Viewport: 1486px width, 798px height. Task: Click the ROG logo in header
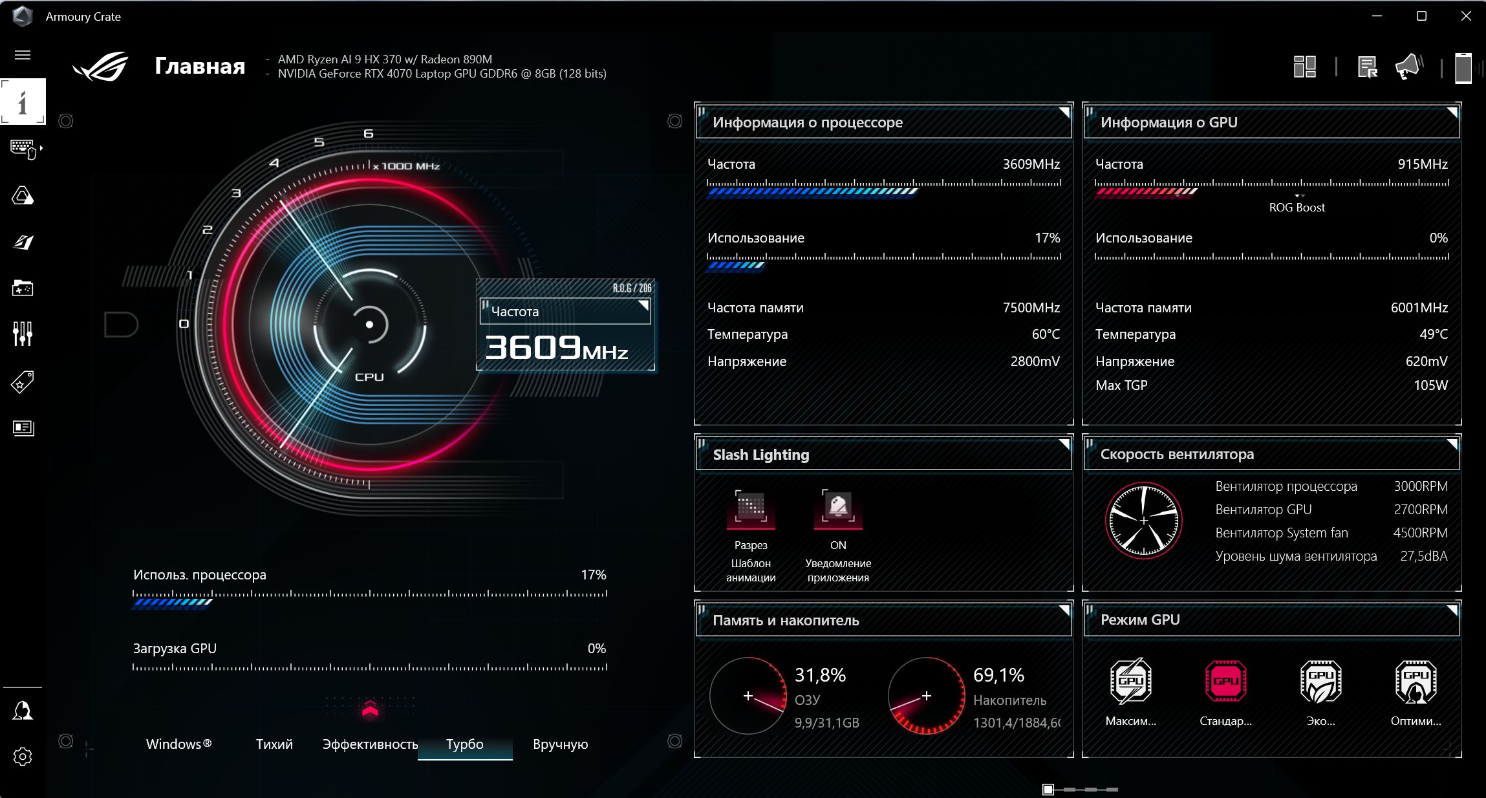pyautogui.click(x=101, y=67)
